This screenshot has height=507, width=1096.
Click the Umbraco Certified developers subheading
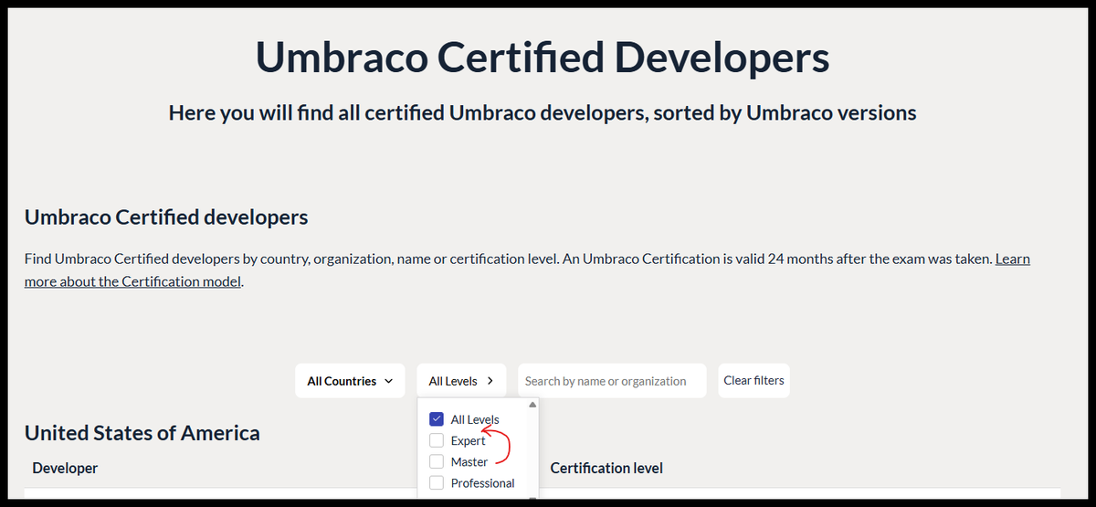coord(166,217)
